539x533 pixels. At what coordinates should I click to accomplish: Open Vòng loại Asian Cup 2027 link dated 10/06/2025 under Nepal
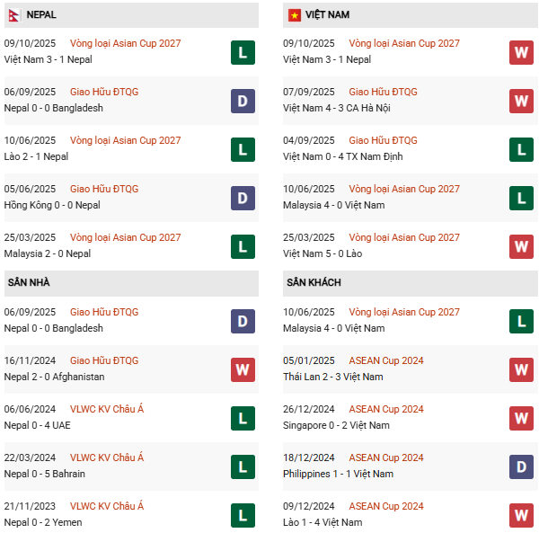click(x=125, y=140)
